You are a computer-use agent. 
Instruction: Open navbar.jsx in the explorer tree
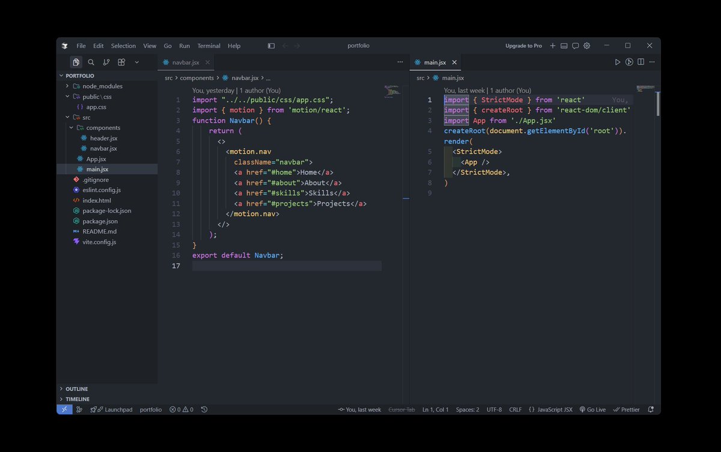point(107,148)
